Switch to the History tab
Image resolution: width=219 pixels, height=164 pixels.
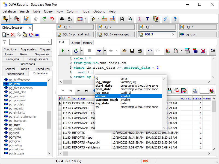point(88,43)
